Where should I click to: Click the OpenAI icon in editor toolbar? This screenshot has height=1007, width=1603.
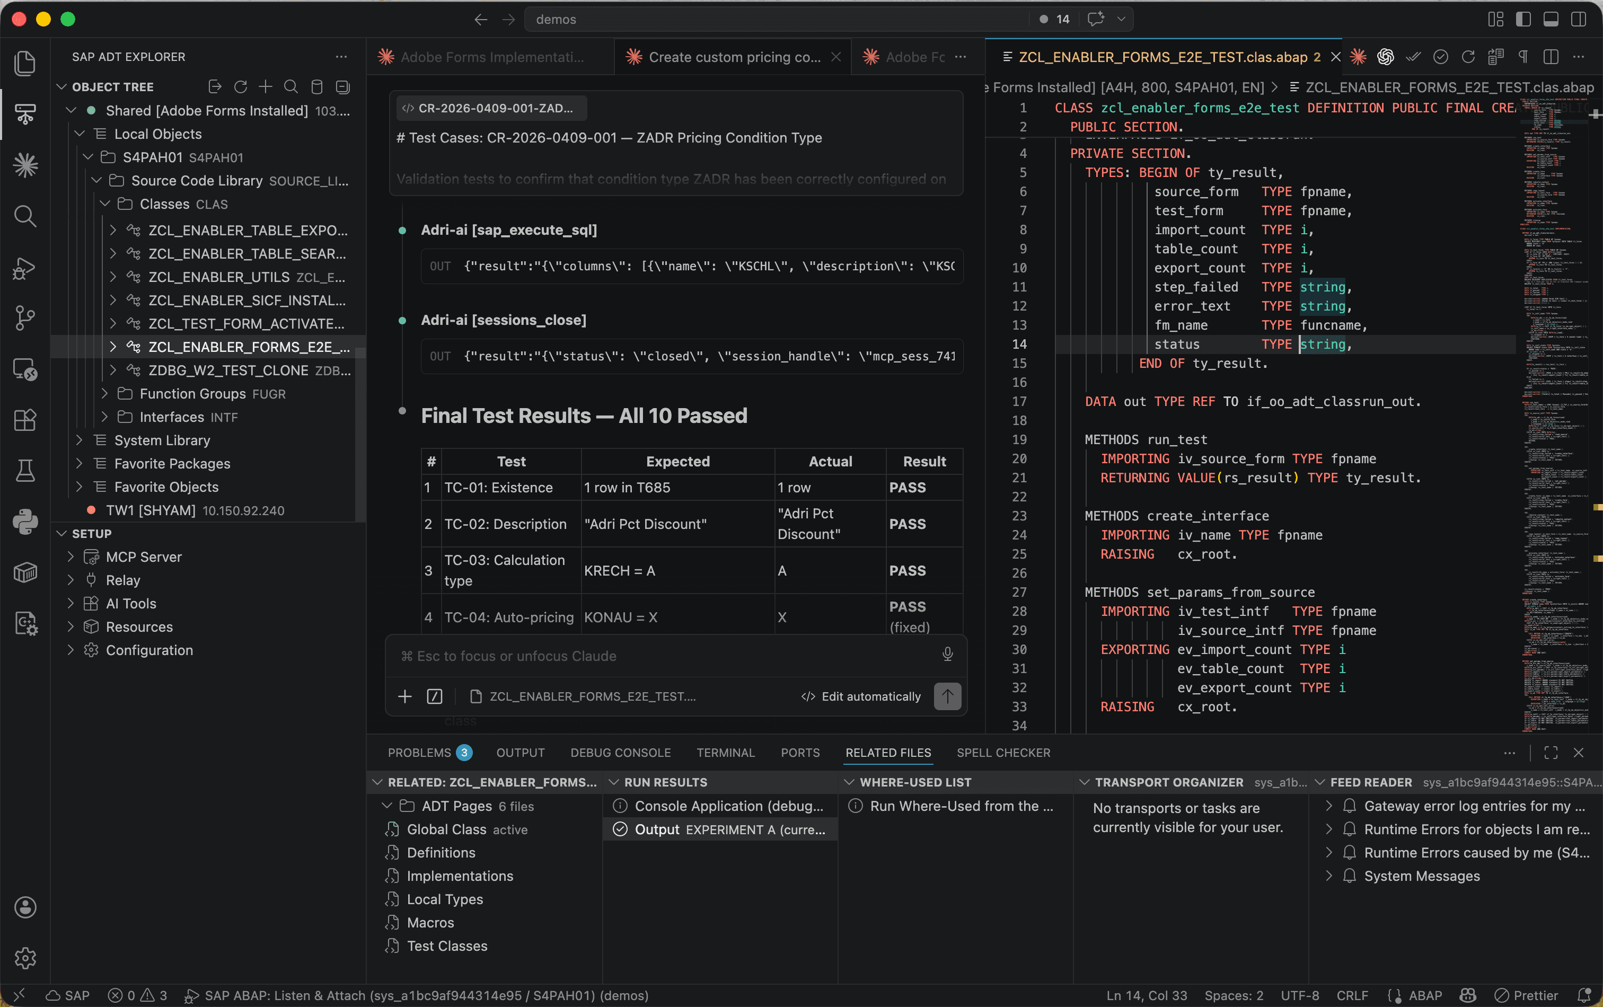(x=1385, y=57)
